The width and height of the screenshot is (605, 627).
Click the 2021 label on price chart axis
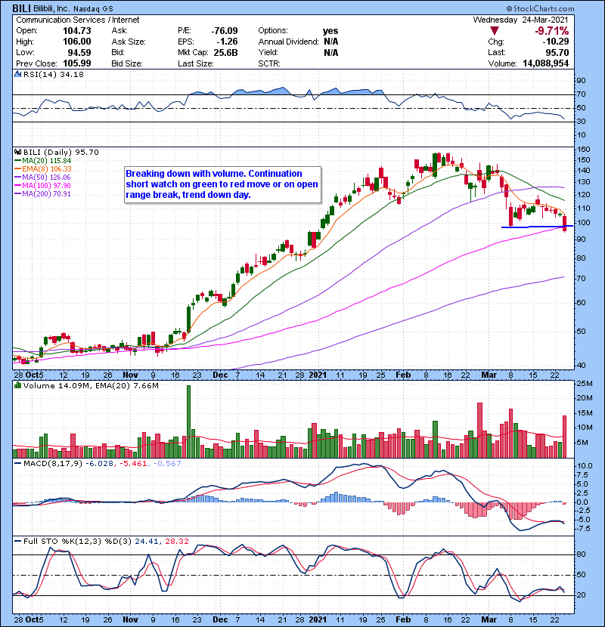coord(318,375)
